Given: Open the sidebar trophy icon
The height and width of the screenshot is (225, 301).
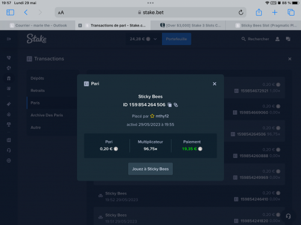Looking at the screenshot, I should 8,124.
